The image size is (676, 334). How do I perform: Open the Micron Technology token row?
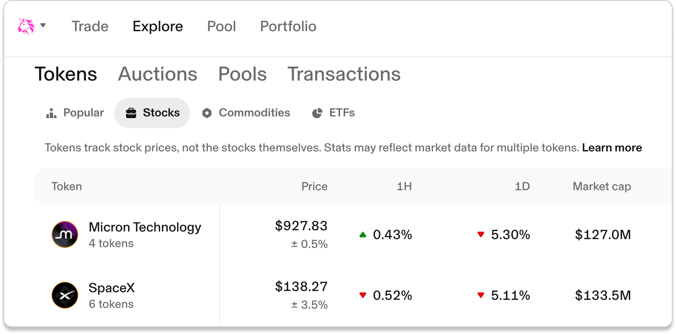pyautogui.click(x=353, y=234)
